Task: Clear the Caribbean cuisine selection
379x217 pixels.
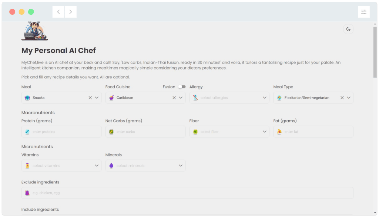Action: click(174, 98)
